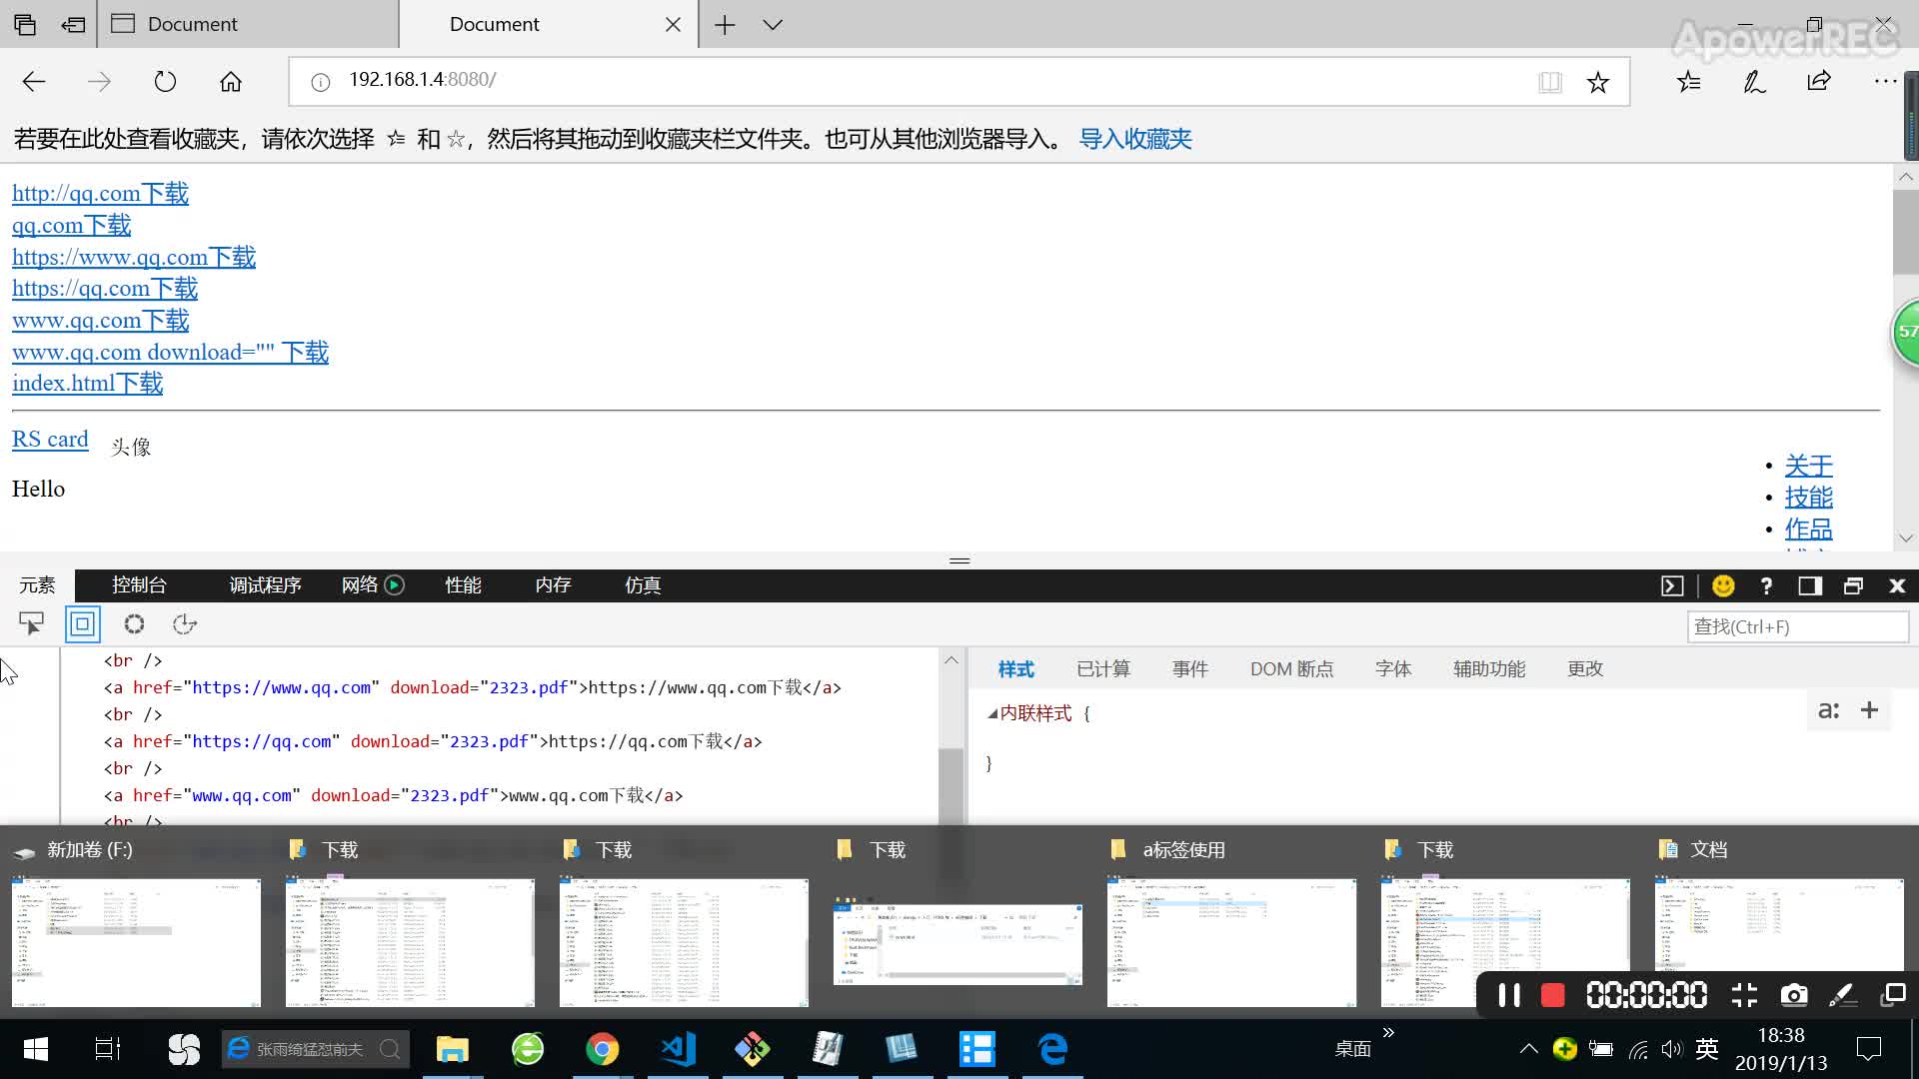Click the 技能 navigation link
This screenshot has width=1919, height=1079.
point(1809,498)
